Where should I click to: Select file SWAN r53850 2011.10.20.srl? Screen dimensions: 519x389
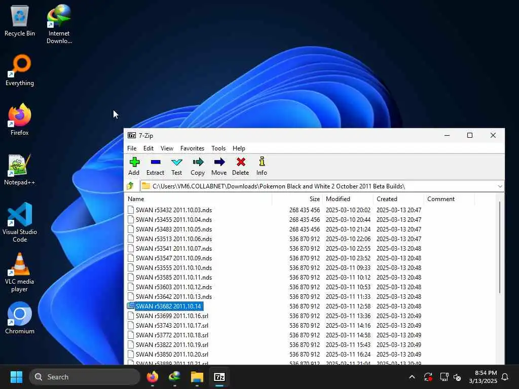point(172,354)
